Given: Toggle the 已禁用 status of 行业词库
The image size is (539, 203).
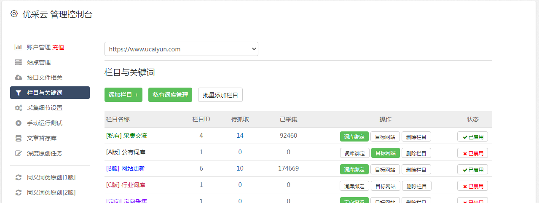Looking at the screenshot, I should 472,185.
